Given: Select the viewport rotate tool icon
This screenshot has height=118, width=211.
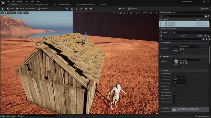Looking at the screenshot, I should point(118,13).
